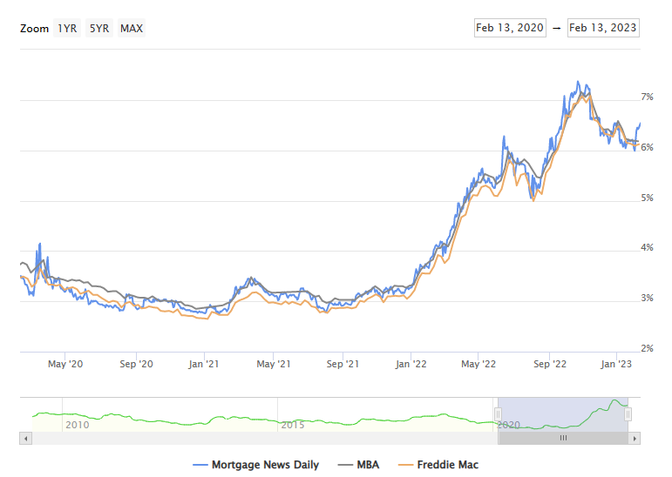The width and height of the screenshot is (672, 477).
Task: Click the Sep '20 axis label
Action: point(136,364)
